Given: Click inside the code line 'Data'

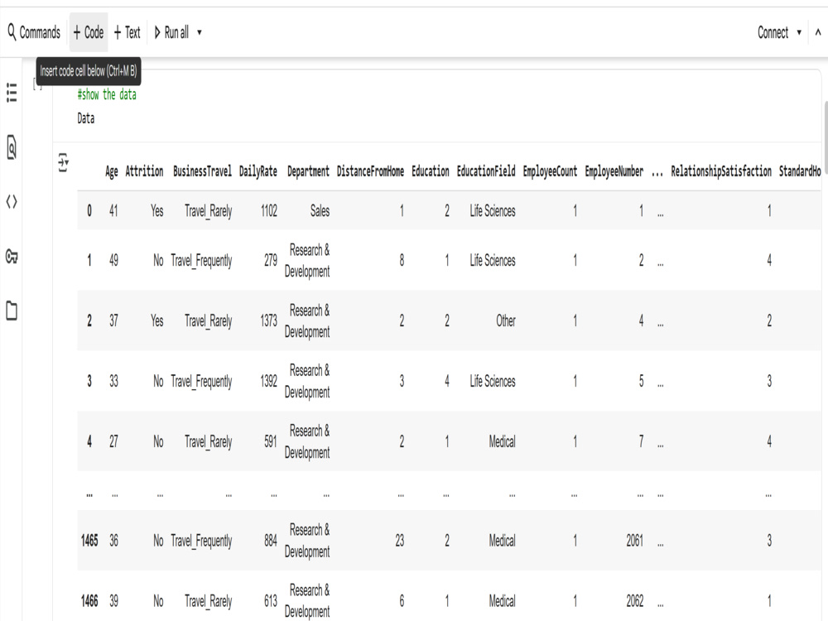Looking at the screenshot, I should [85, 118].
